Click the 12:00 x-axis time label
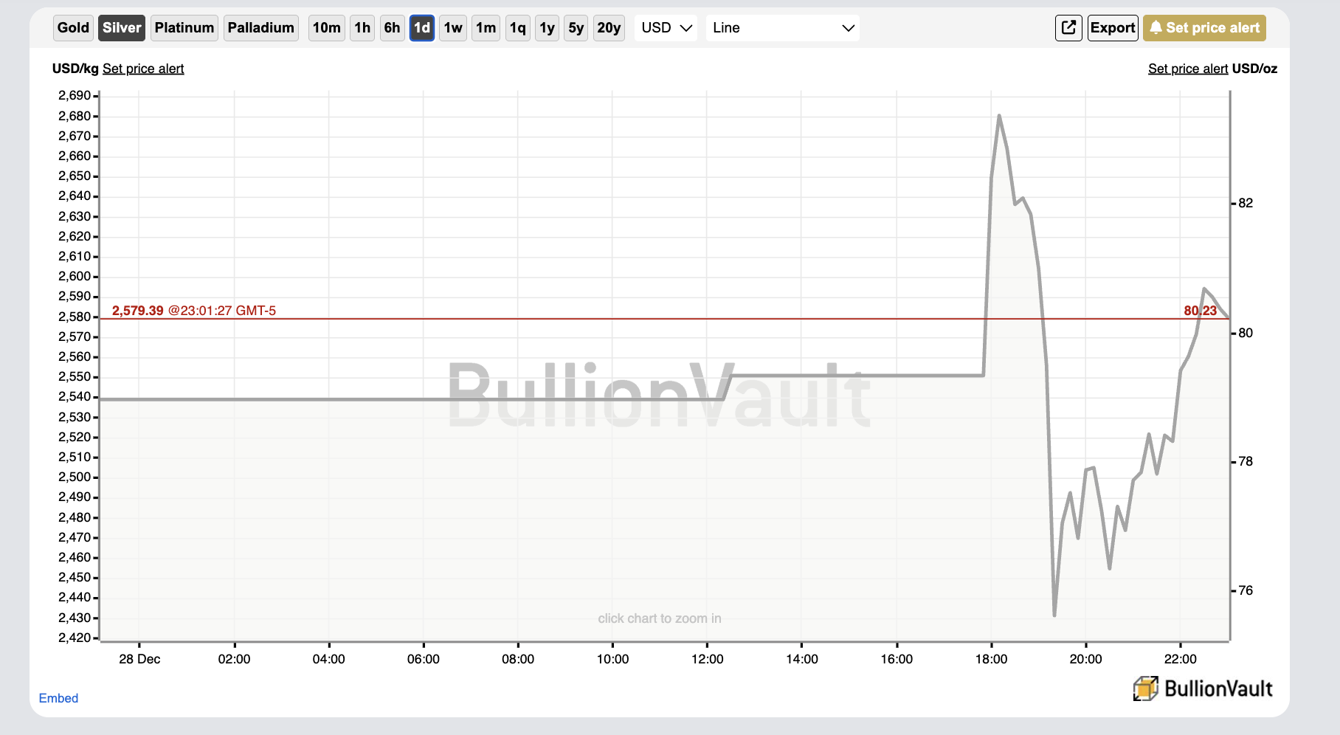Screen dimensions: 1340x735 coord(708,659)
